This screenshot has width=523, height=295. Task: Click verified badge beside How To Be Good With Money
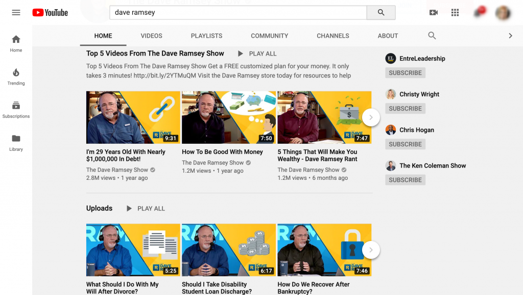tap(248, 163)
